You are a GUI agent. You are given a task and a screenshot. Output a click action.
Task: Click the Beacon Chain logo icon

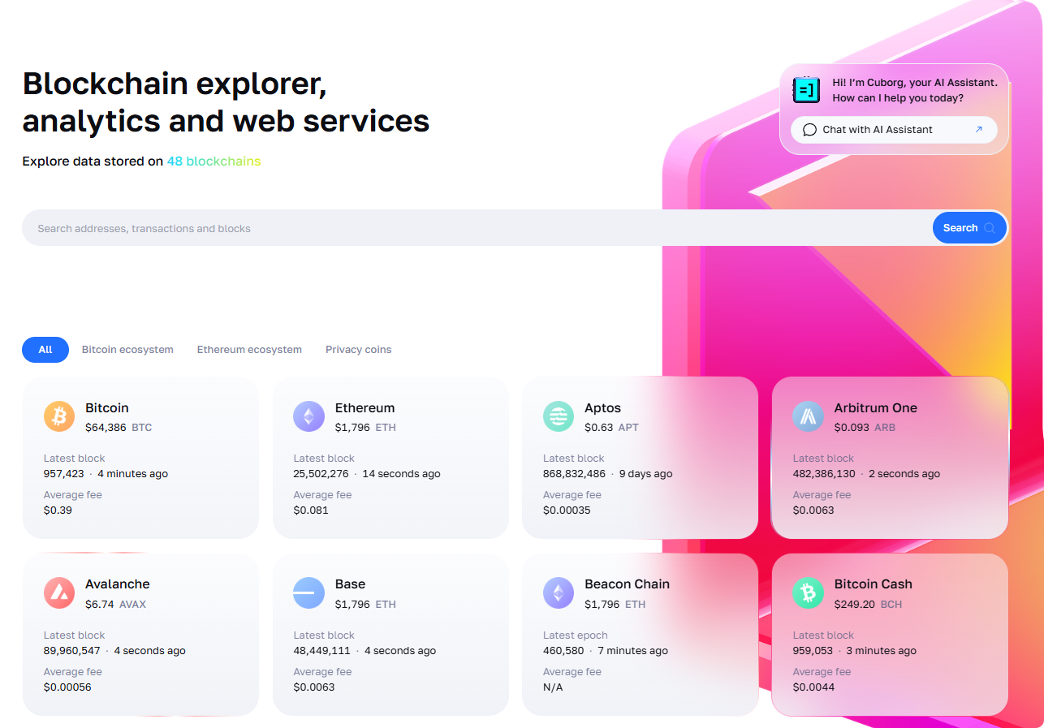pyautogui.click(x=559, y=593)
